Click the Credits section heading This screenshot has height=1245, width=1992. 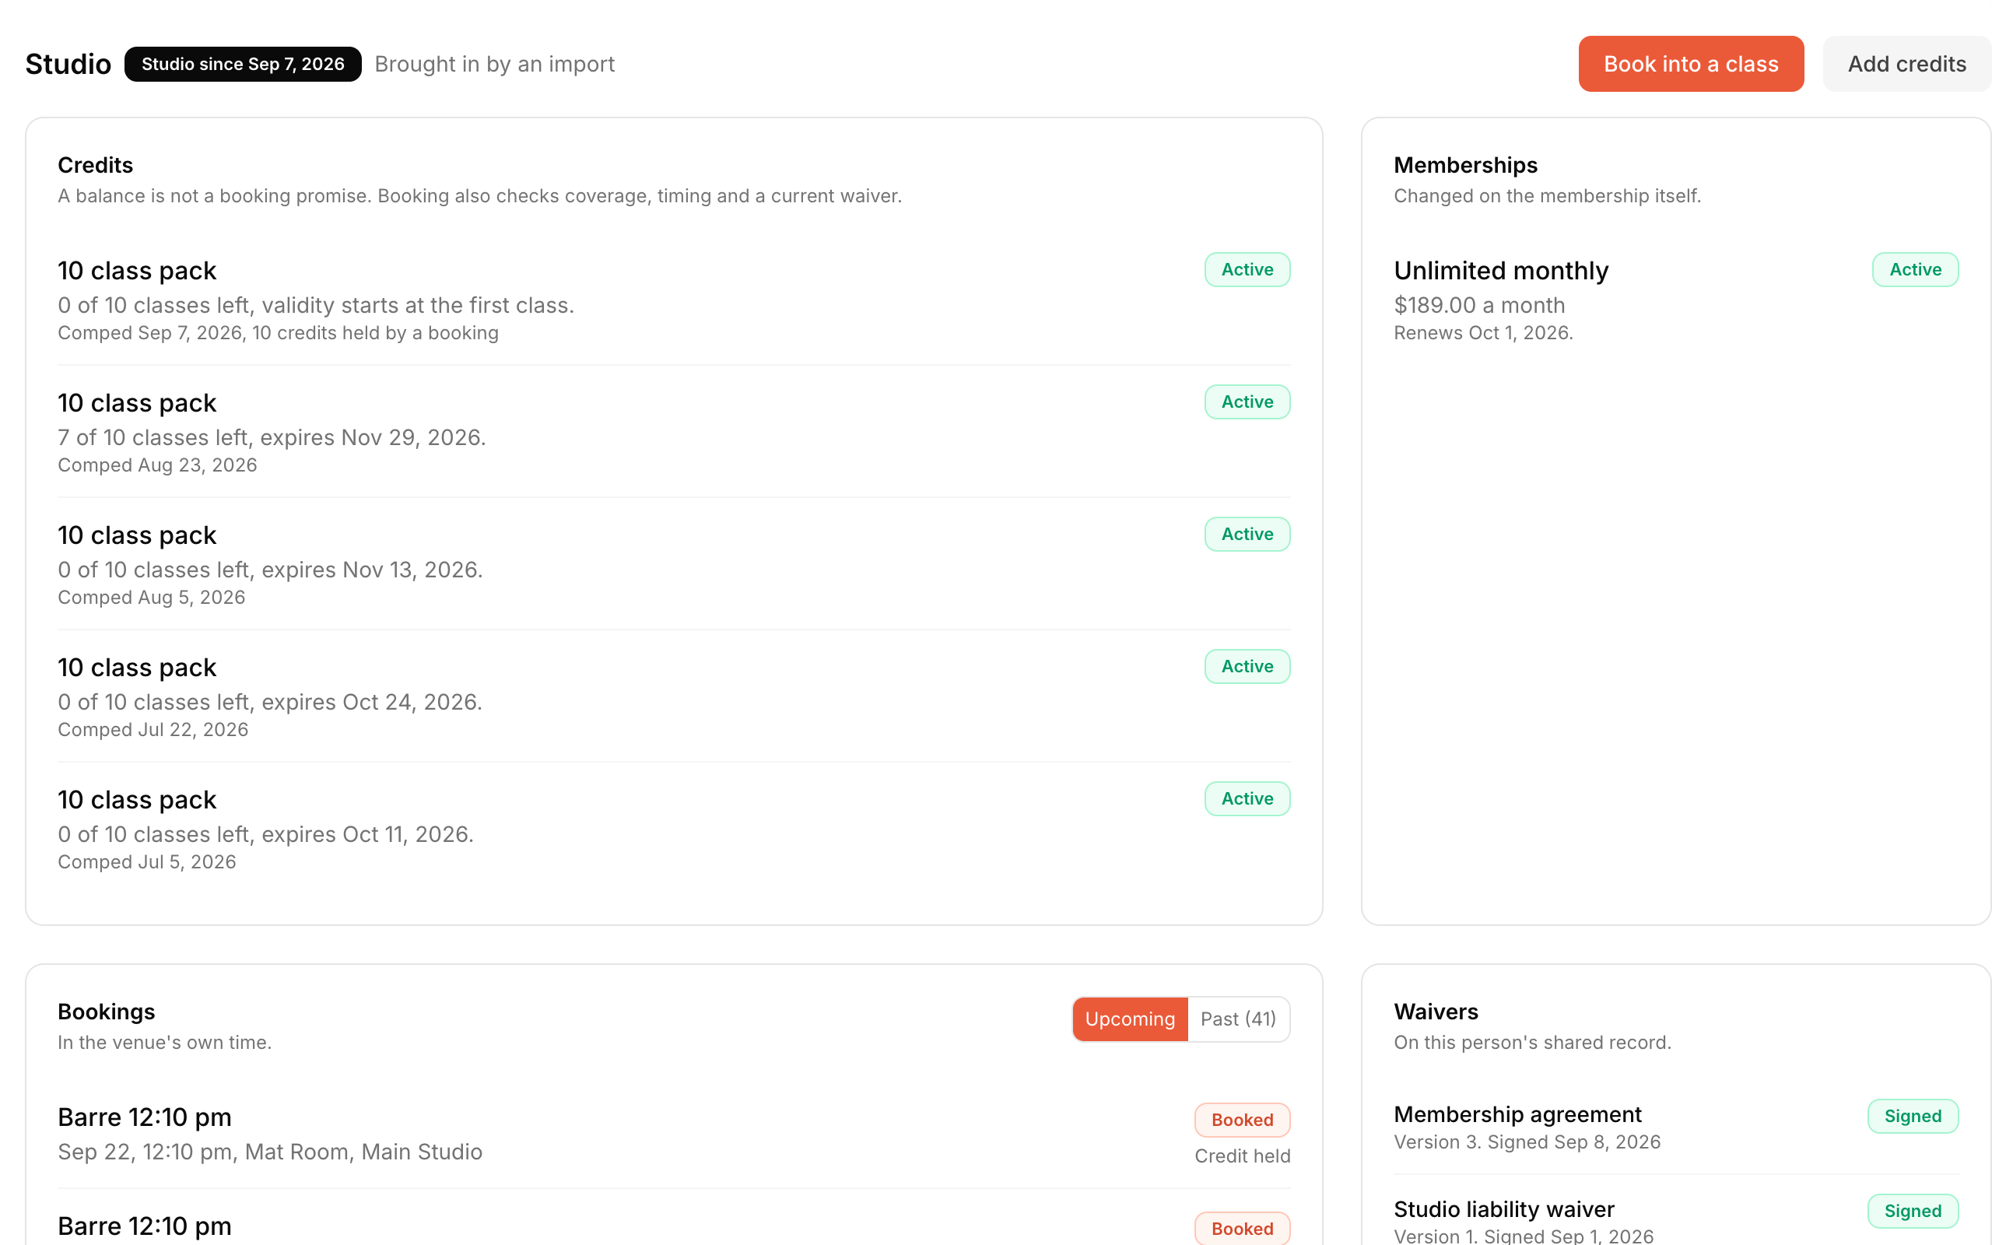[x=96, y=165]
